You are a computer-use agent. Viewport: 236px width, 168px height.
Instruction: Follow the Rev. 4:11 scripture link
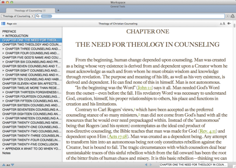(208, 131)
